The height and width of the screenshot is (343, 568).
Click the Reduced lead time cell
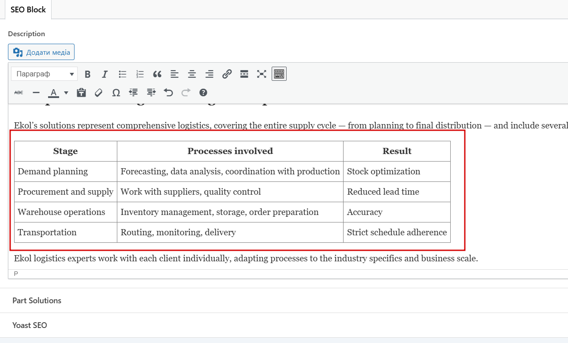tap(397, 192)
